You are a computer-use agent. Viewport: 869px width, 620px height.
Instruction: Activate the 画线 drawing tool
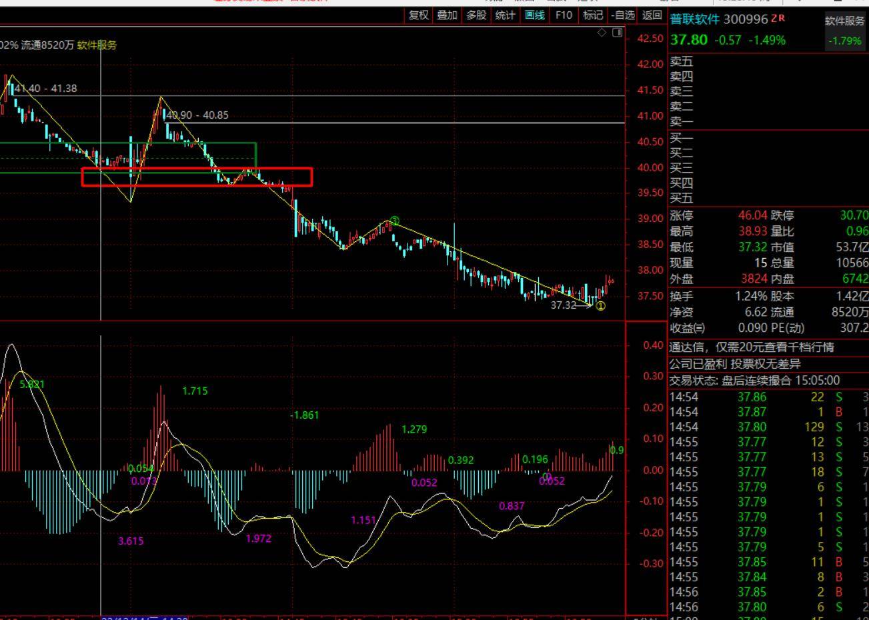click(x=535, y=15)
